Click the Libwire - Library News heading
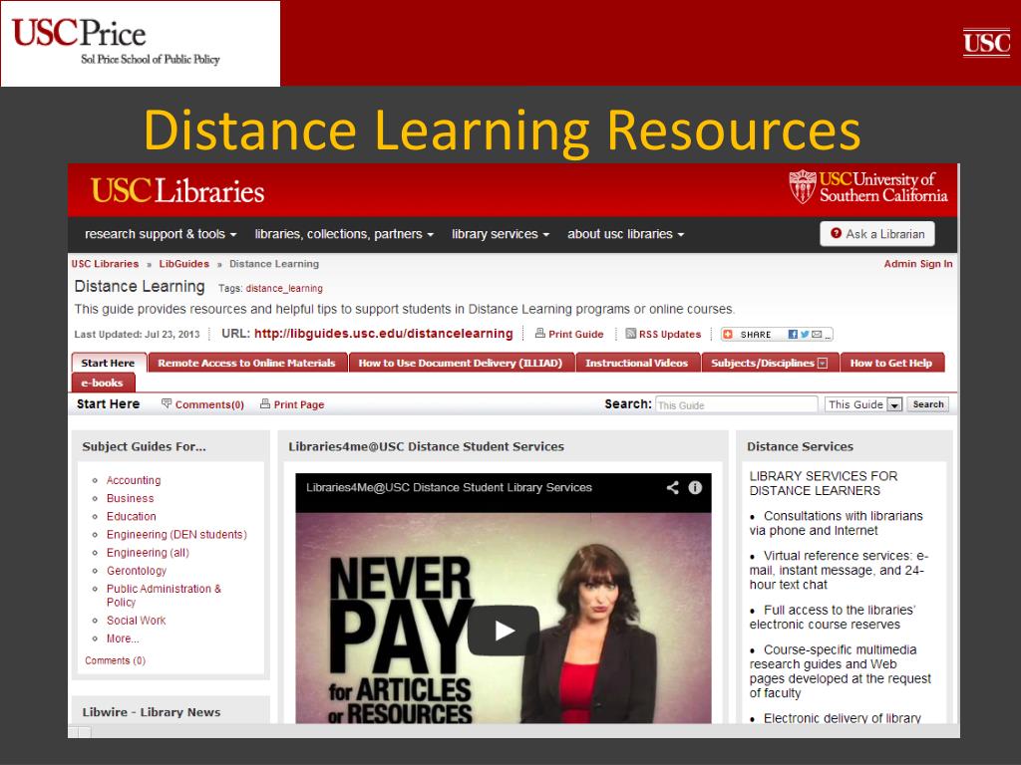1021x765 pixels. click(152, 712)
